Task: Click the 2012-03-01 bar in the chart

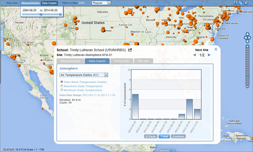Action: [135, 107]
